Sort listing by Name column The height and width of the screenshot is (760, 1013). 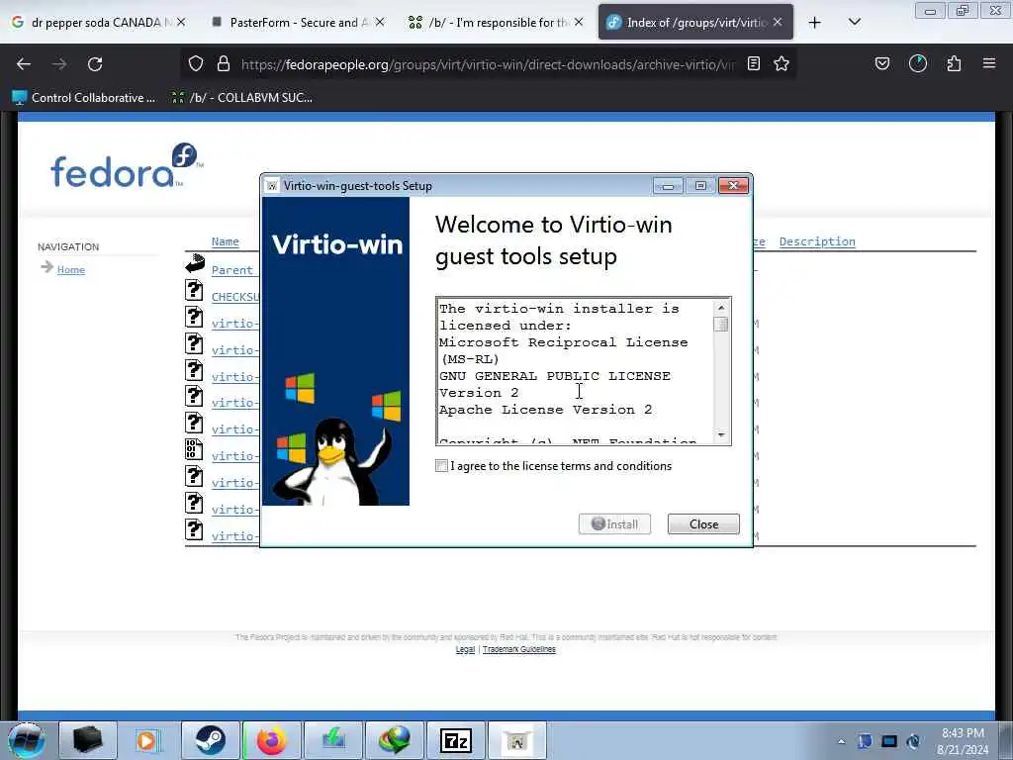[225, 241]
